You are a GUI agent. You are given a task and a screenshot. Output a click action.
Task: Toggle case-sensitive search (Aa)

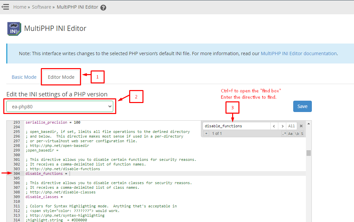pos(290,134)
